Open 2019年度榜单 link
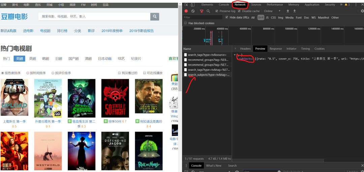364x172 pixels. 112,31
